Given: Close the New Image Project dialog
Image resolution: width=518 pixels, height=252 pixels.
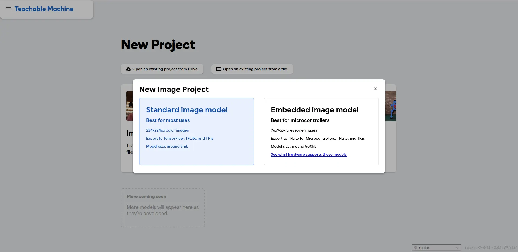Looking at the screenshot, I should click(375, 89).
